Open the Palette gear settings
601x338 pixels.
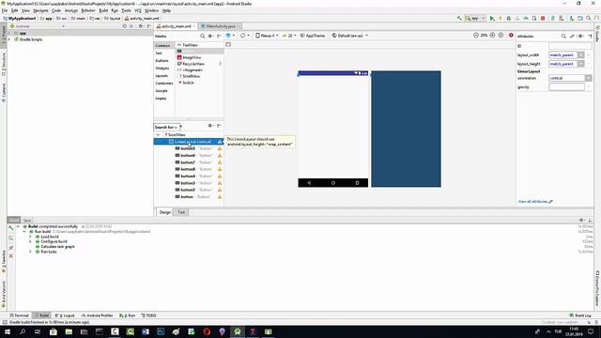tap(210, 36)
